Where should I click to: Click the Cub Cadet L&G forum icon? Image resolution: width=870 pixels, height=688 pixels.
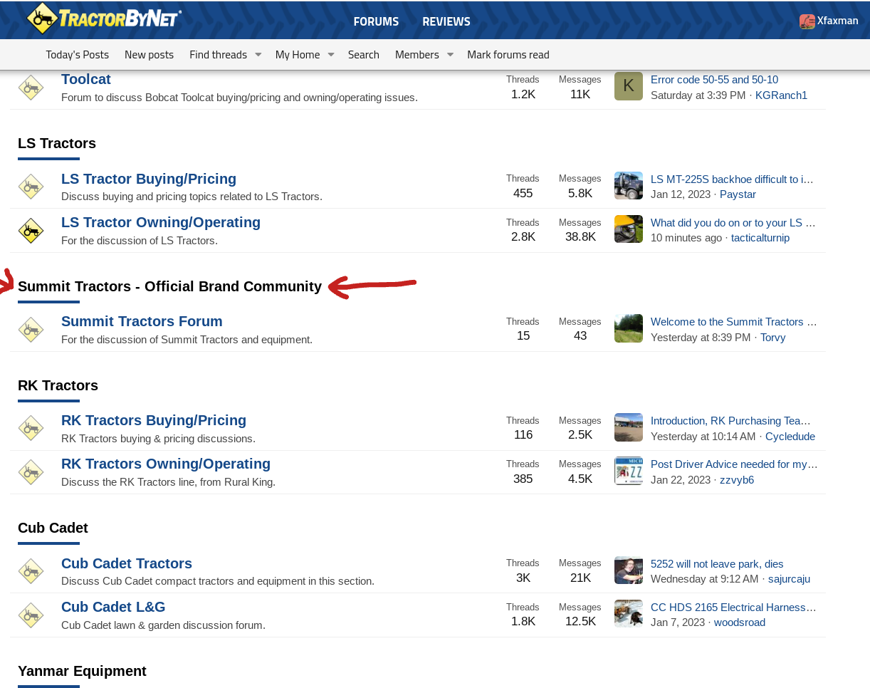[x=31, y=615]
